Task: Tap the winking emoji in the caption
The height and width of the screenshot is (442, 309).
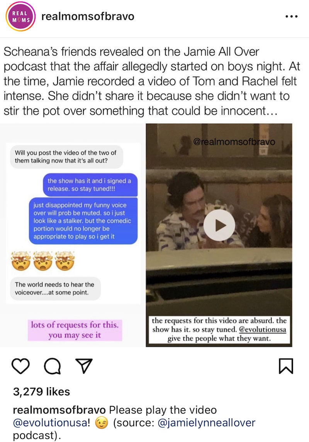Action: (x=102, y=423)
